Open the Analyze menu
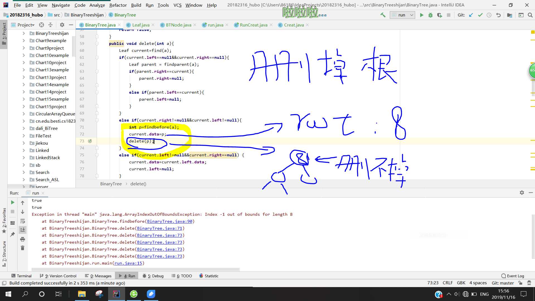This screenshot has width=535, height=301. click(97, 5)
